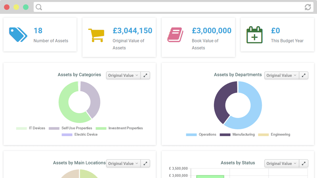Expand the Assets by Main Locations chart

pos(145,163)
